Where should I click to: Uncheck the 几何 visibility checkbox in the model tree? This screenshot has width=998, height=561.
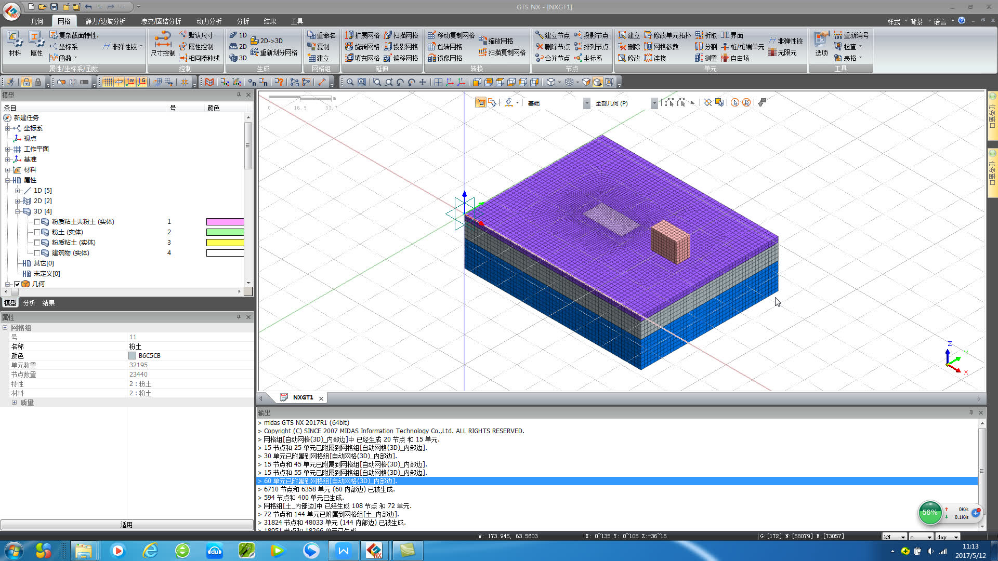(x=17, y=284)
